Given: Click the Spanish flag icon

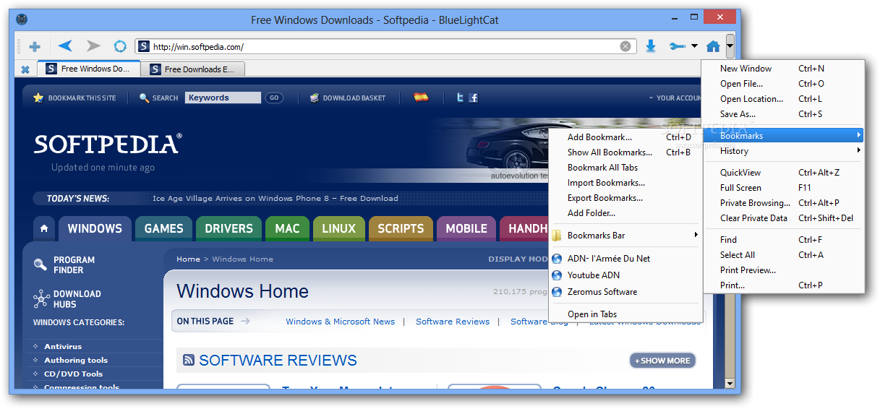Looking at the screenshot, I should (x=421, y=97).
